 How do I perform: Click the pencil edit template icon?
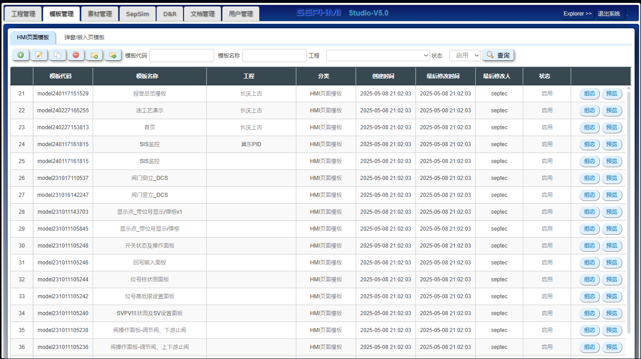39,55
